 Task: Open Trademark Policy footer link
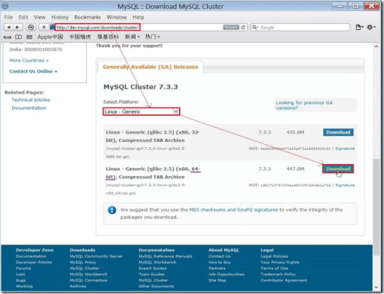click(x=278, y=274)
